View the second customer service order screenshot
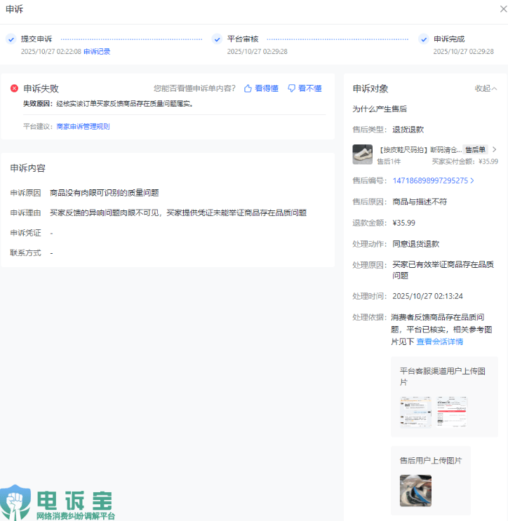 pos(452,412)
